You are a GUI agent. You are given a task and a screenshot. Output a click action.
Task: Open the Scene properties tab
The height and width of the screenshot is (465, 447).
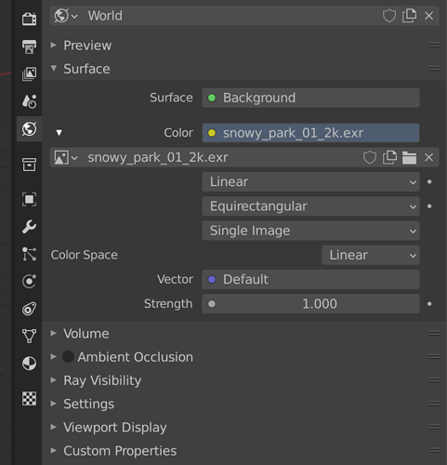click(29, 101)
